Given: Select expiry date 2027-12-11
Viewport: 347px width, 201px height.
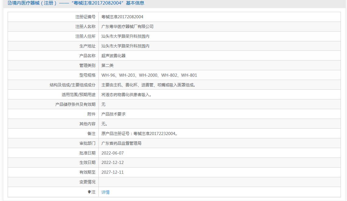Looking at the screenshot, I should 112,172.
